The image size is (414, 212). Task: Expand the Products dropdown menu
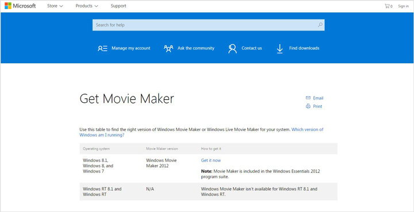pos(87,6)
